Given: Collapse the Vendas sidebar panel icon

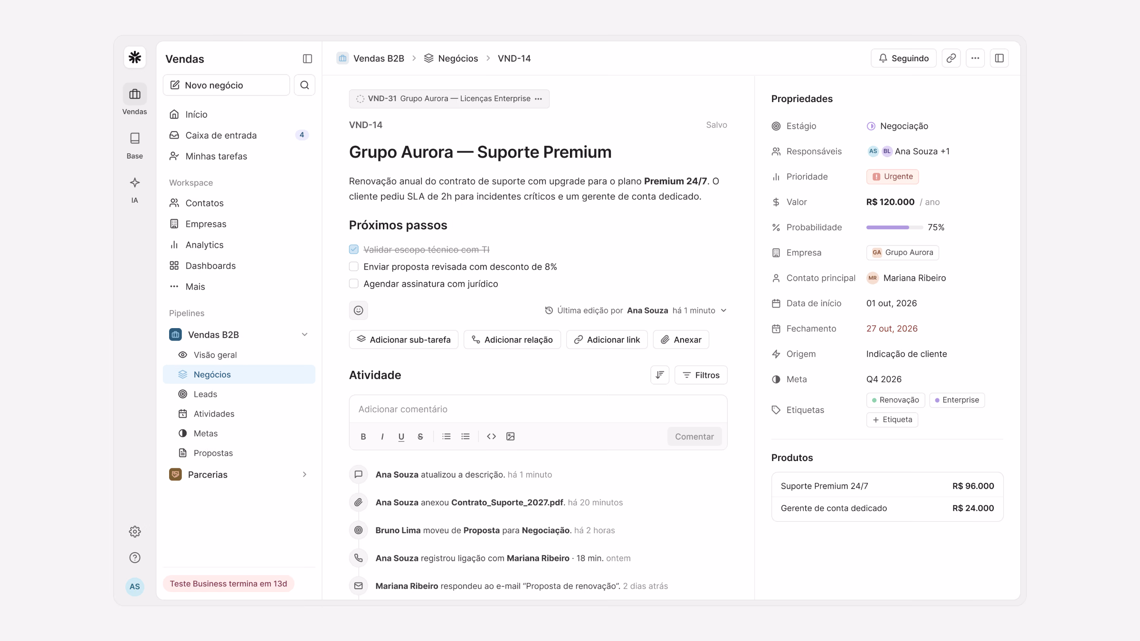Looking at the screenshot, I should tap(307, 59).
